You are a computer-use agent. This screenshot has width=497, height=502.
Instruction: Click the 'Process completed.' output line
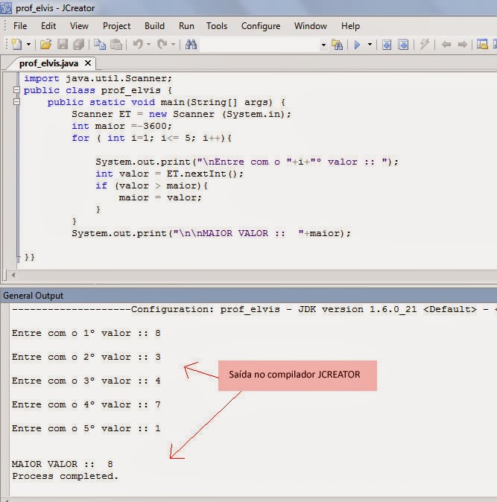coord(66,476)
